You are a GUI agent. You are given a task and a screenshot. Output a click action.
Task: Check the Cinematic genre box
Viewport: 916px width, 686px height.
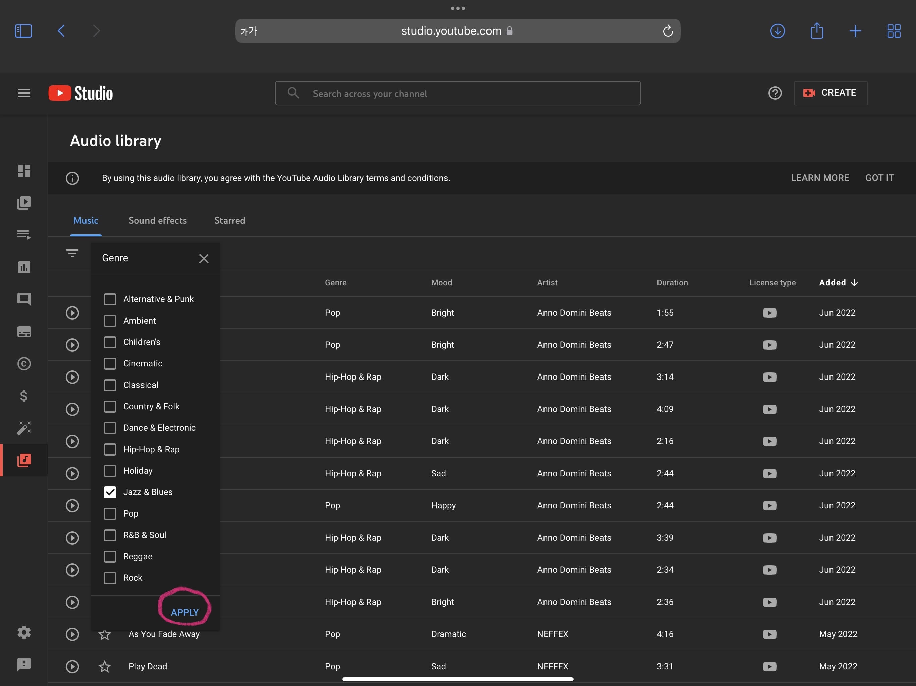tap(110, 364)
